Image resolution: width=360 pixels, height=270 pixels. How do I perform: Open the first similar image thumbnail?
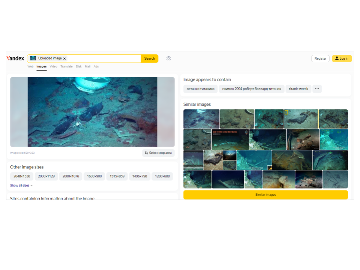(201, 119)
